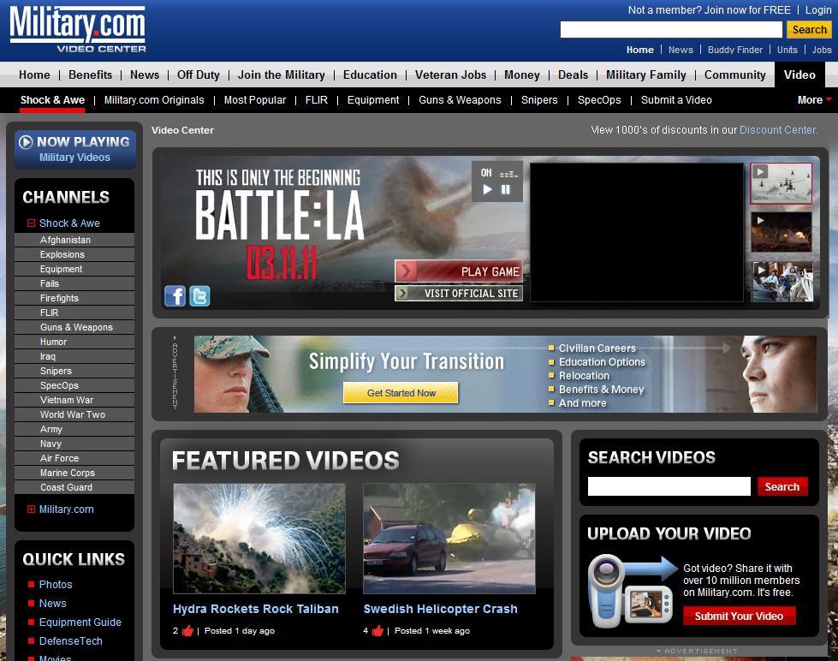Select the Shock & Awe category tab
838x661 pixels.
pyautogui.click(x=52, y=100)
